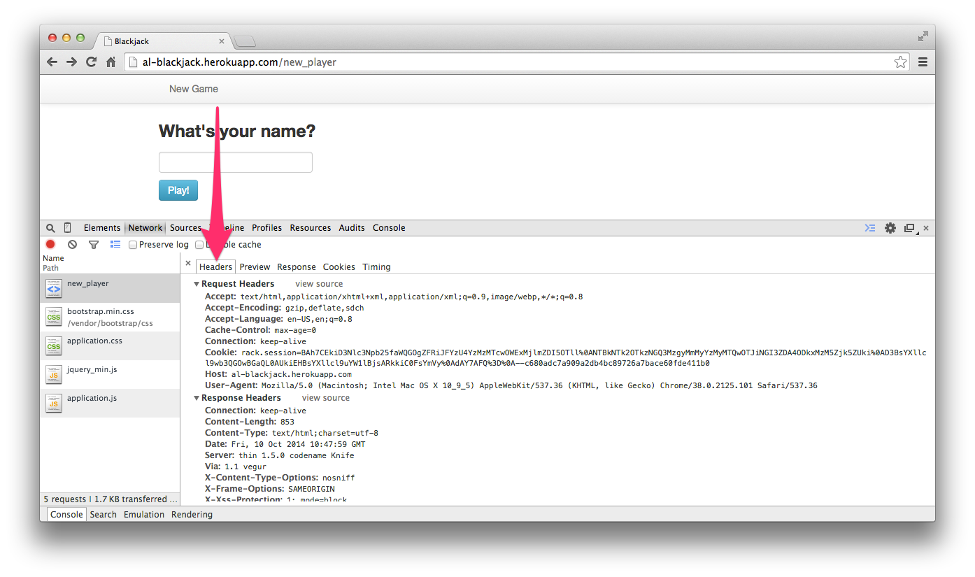The width and height of the screenshot is (975, 577).
Task: Clear network log with circle-slash icon
Action: pos(72,245)
